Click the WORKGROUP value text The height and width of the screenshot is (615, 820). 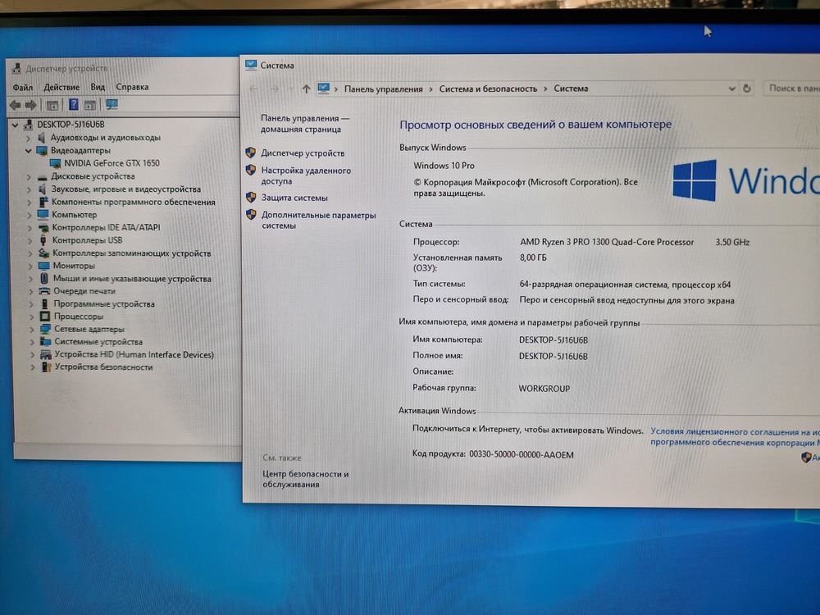click(544, 389)
